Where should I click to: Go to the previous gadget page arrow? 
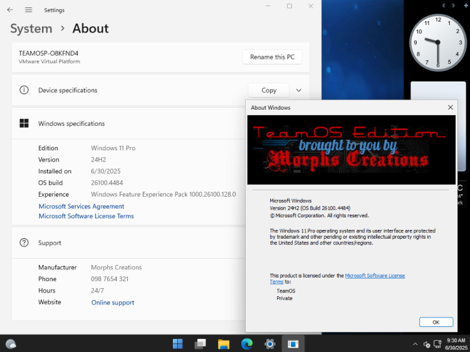coord(444,6)
